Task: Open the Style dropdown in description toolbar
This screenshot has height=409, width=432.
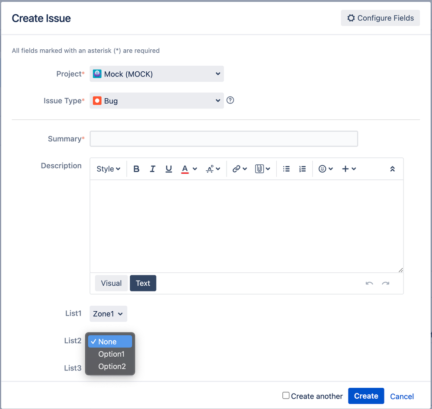Action: point(108,169)
